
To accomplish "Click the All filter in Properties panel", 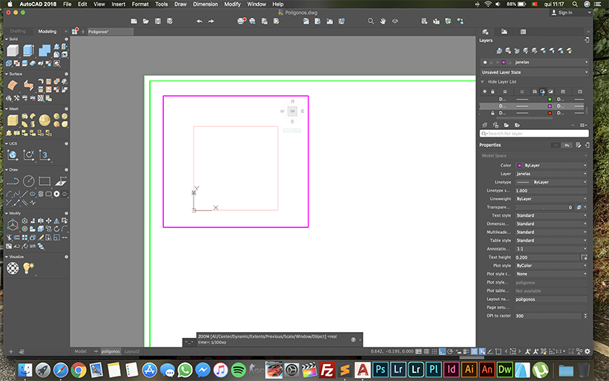I will pyautogui.click(x=556, y=146).
